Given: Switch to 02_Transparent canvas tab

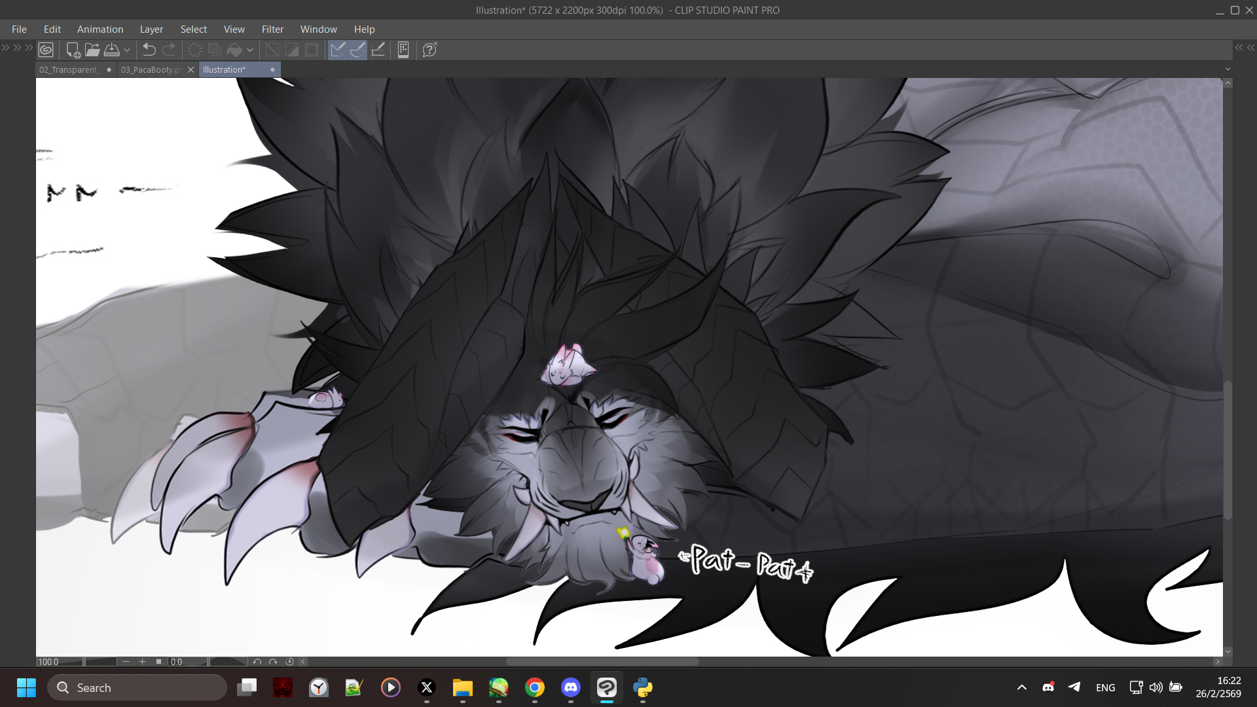Looking at the screenshot, I should coord(69,69).
